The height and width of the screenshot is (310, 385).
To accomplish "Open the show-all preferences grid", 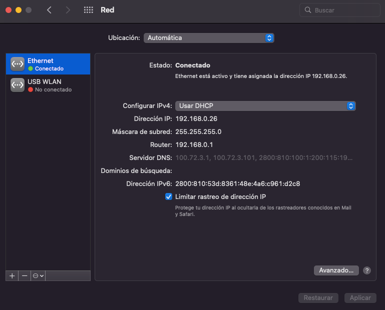I will pyautogui.click(x=89, y=10).
